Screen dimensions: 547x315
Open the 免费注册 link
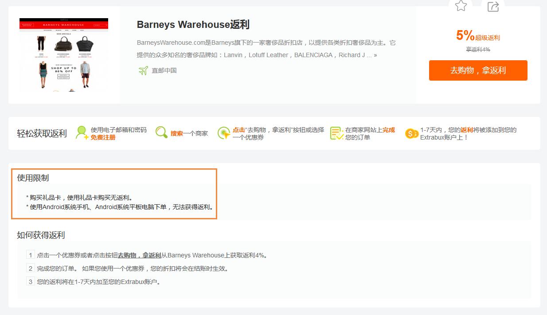pyautogui.click(x=103, y=137)
